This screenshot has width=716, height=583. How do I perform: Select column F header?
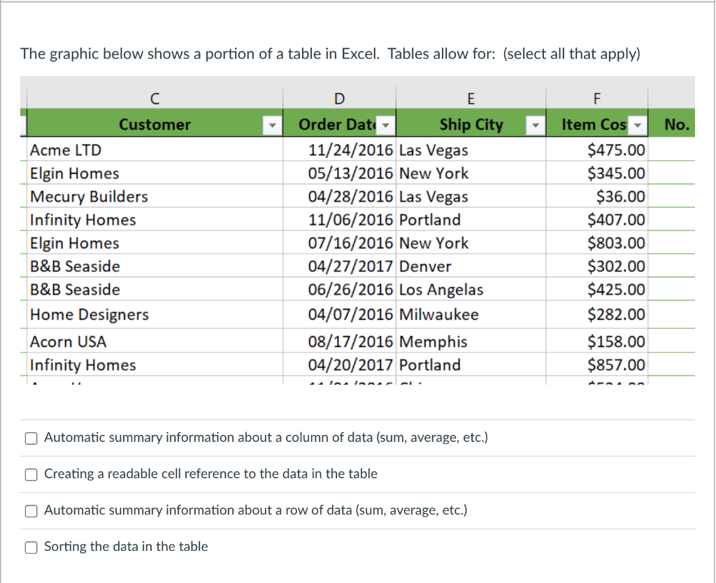click(596, 98)
